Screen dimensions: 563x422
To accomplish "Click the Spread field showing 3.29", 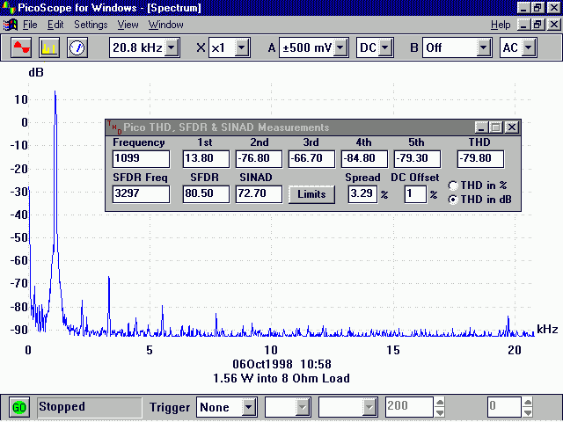I will pos(362,194).
